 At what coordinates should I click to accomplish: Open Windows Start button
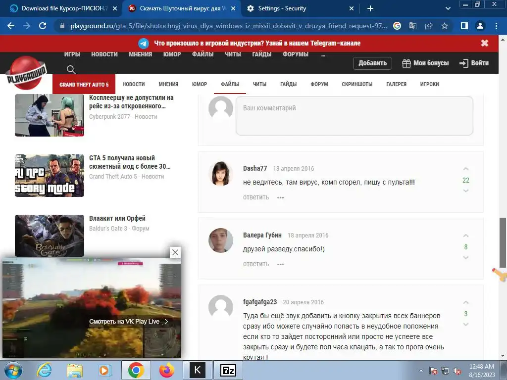pos(13,370)
